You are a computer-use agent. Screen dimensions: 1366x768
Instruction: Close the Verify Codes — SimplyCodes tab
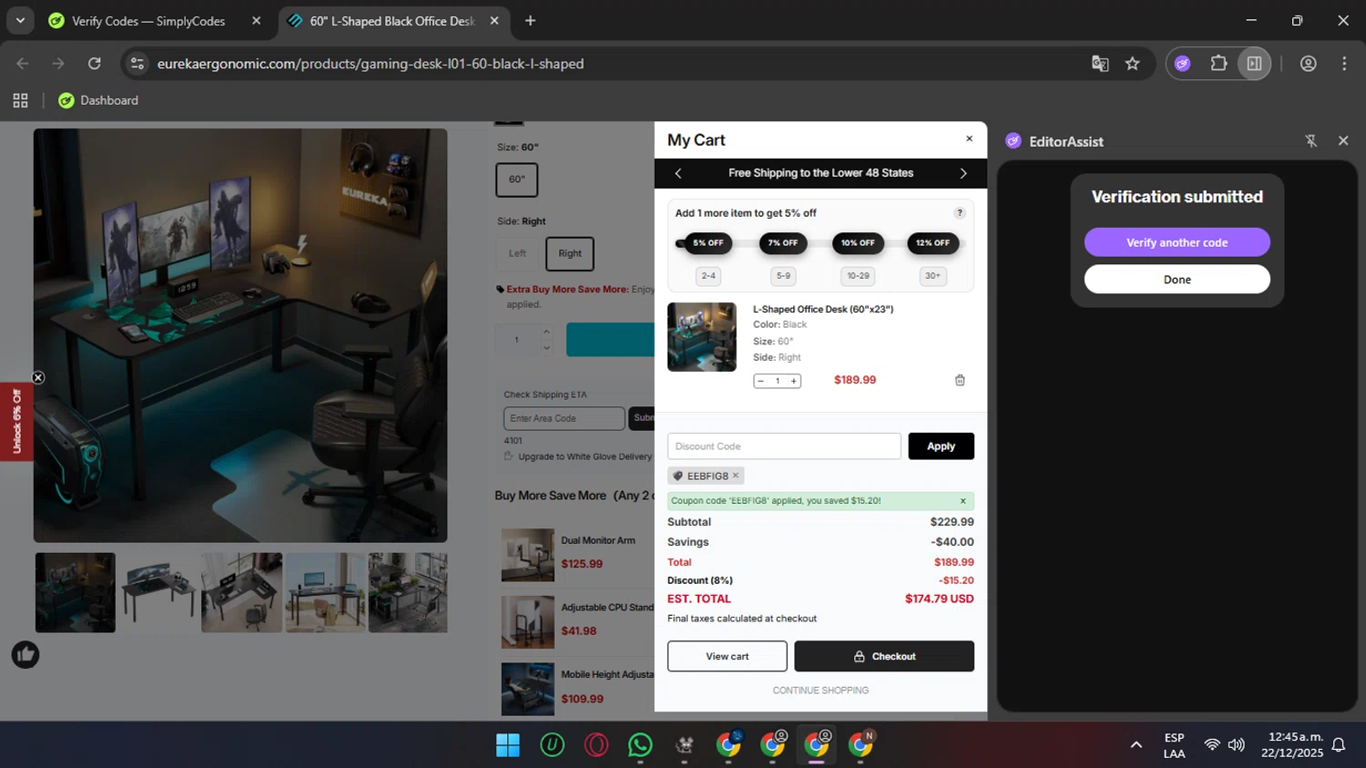coord(256,21)
